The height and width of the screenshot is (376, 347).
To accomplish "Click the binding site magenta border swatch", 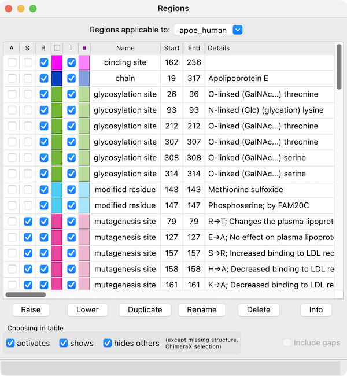I will (x=57, y=62).
